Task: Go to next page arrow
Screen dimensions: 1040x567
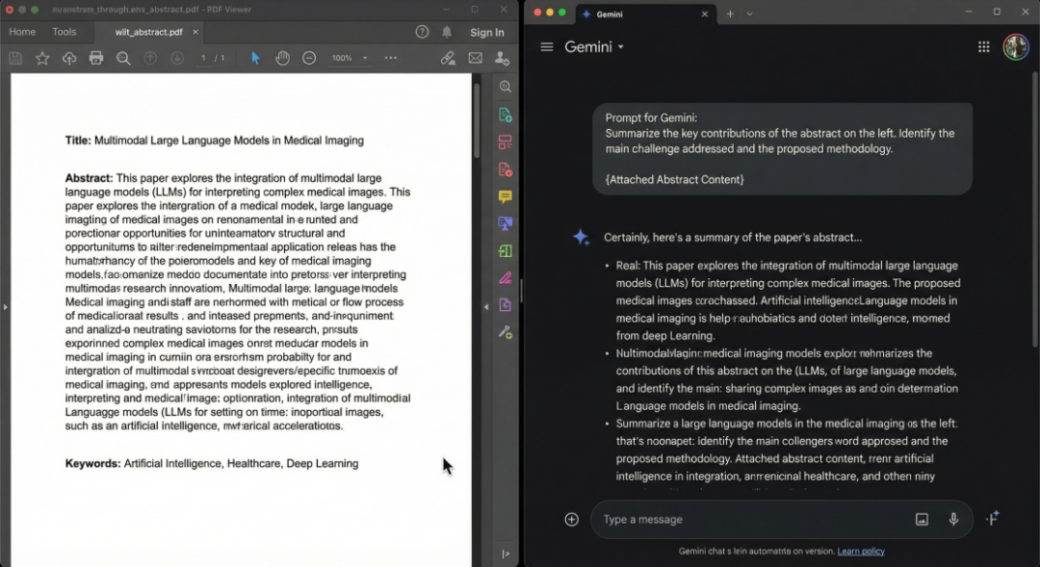Action: [x=177, y=59]
